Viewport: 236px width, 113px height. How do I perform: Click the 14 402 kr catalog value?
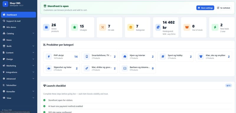click(x=168, y=25)
